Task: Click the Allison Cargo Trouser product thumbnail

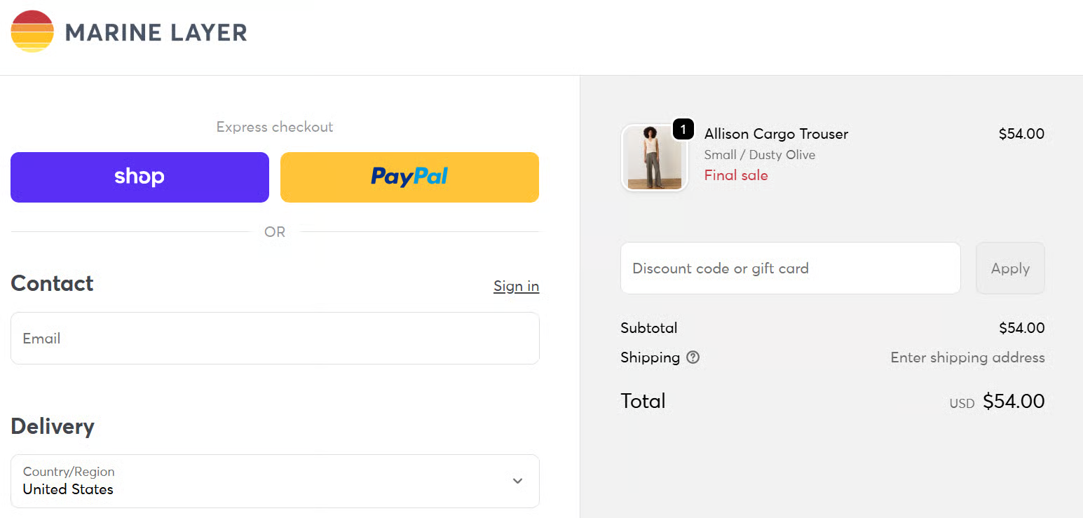Action: coord(654,158)
